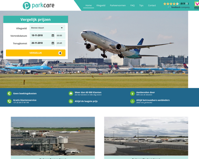Open the Home menu item
The width and height of the screenshot is (199, 159).
[x=88, y=6]
